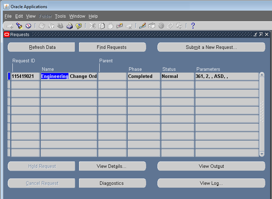This screenshot has width=272, height=199.
Task: Click the Attachments paperclip icon
Action: click(170, 26)
